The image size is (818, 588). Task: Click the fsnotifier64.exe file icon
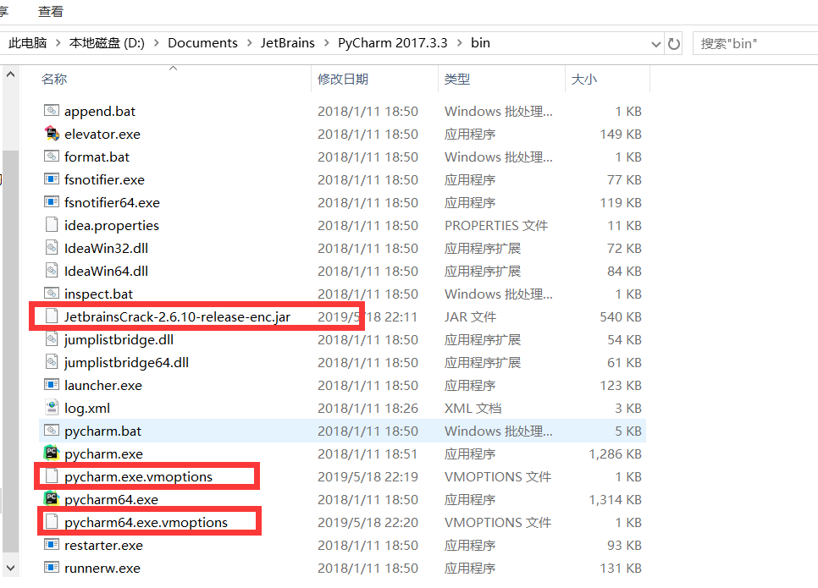coord(51,202)
